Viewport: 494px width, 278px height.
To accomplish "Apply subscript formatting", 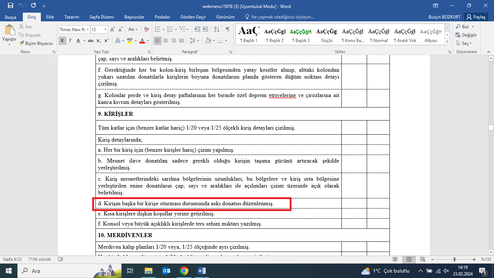I will tap(99, 41).
